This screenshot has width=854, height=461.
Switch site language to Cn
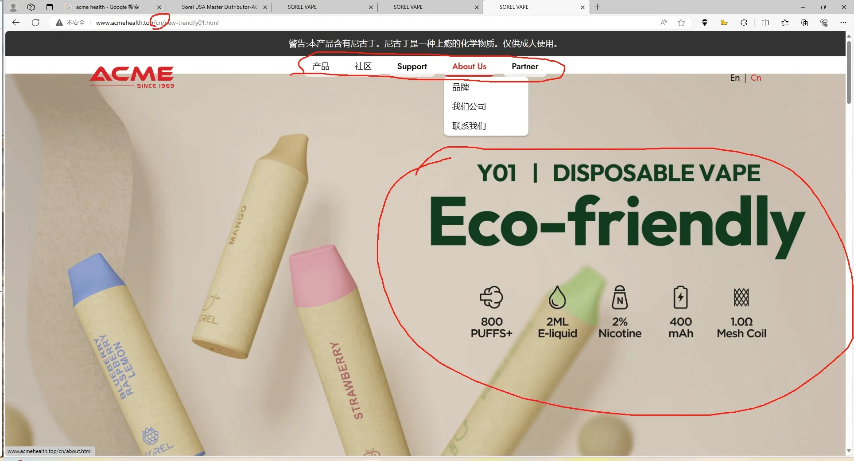click(756, 78)
